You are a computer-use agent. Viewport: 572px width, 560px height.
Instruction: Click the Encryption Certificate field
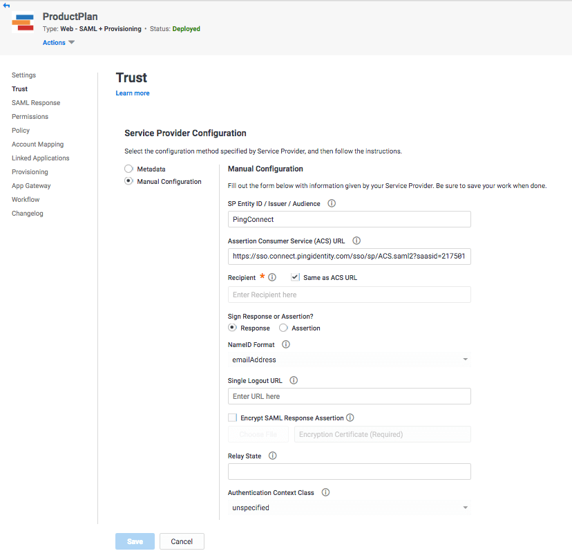pyautogui.click(x=383, y=434)
